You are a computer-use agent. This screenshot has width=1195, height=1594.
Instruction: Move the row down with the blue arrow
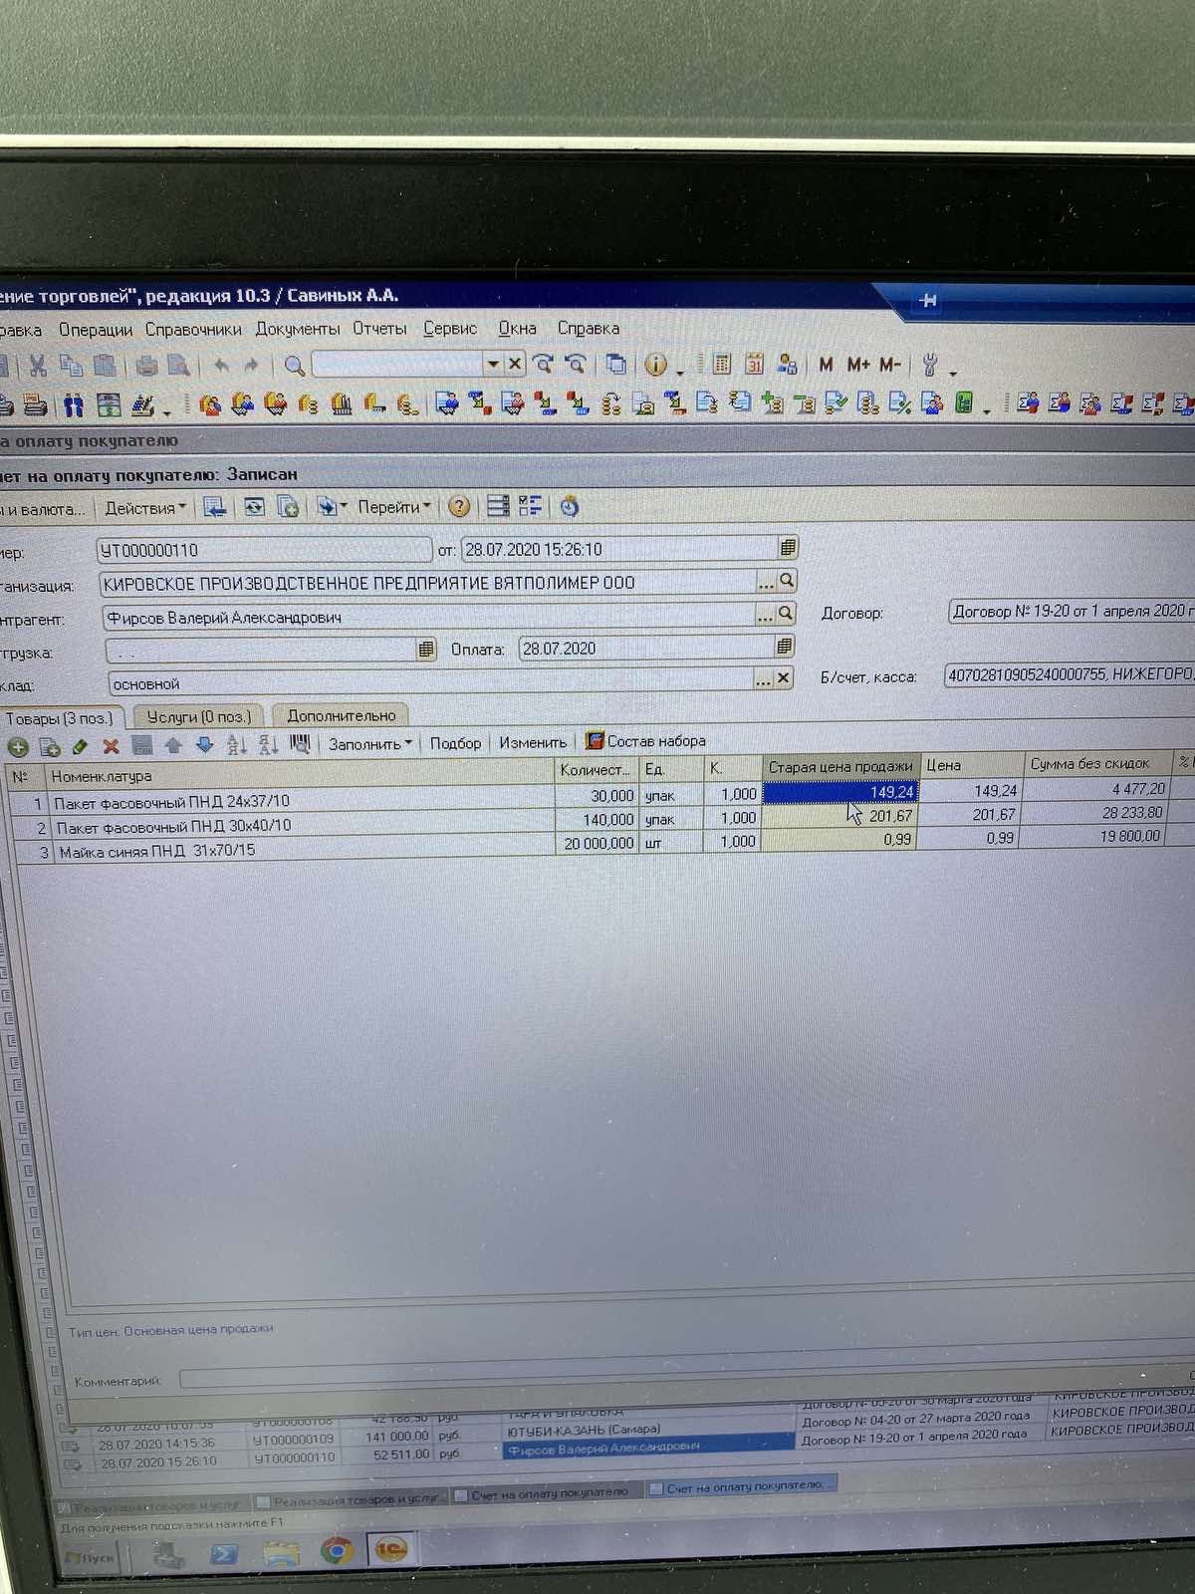click(x=205, y=744)
